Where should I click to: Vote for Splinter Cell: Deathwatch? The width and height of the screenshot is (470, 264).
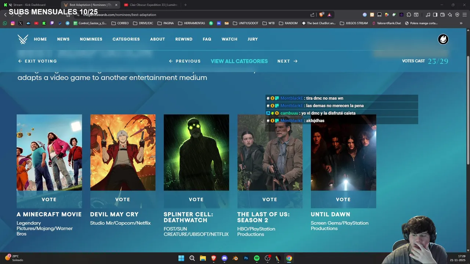(x=196, y=199)
